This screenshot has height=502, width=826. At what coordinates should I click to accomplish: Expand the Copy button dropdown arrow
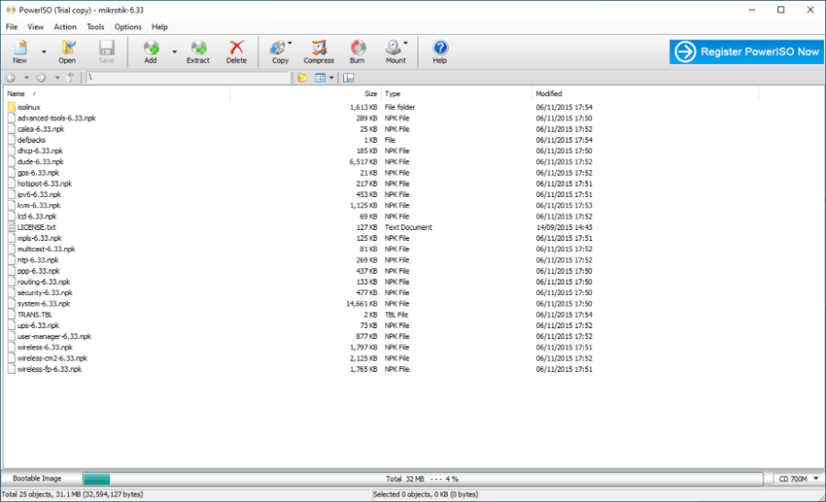290,44
